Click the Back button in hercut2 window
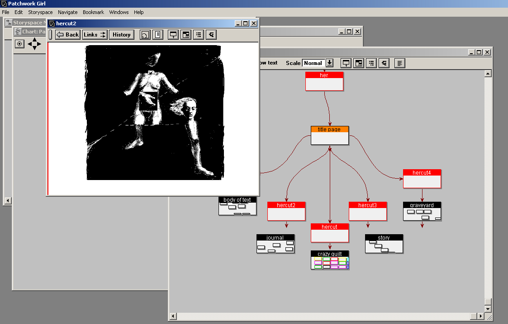Screen dimensions: 508x324 (67, 35)
